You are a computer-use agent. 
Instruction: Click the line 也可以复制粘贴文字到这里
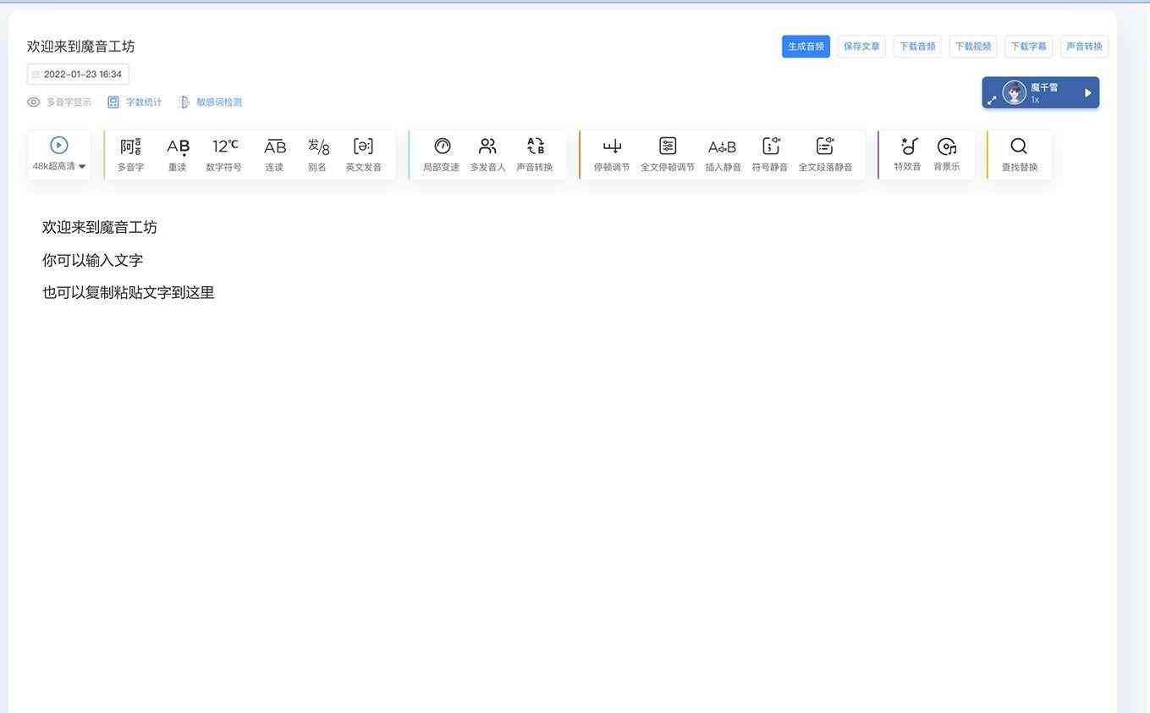click(129, 292)
